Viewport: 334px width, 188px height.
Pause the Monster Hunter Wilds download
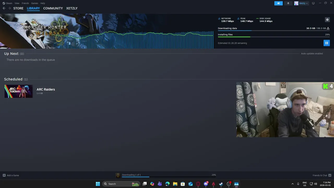[326, 43]
